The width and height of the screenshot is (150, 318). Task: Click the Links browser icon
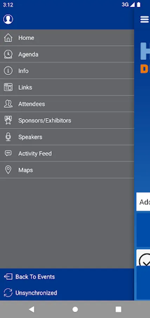tap(8, 87)
